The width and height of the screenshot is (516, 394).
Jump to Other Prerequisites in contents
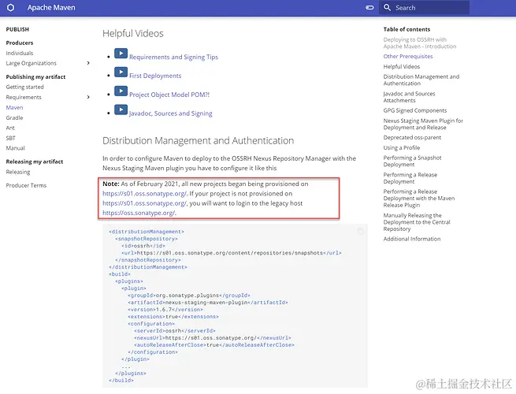[408, 56]
